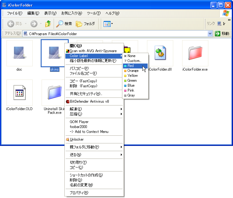The width and height of the screenshot is (233, 198).
Task: Open the Views button dropdown arrow
Action: coord(112,24)
